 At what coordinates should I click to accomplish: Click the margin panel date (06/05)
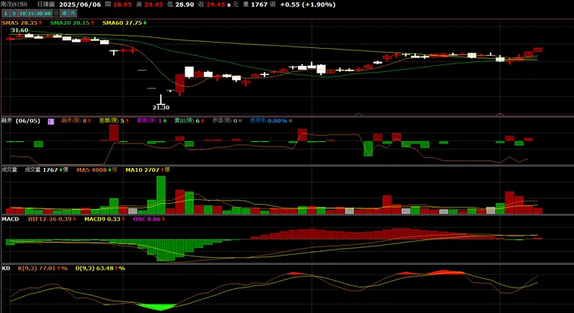coord(28,121)
